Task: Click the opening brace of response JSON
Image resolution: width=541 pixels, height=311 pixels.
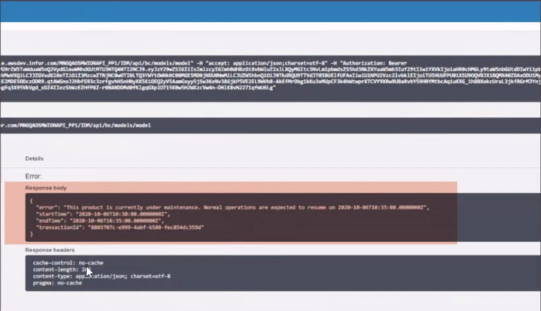Action: (x=32, y=201)
